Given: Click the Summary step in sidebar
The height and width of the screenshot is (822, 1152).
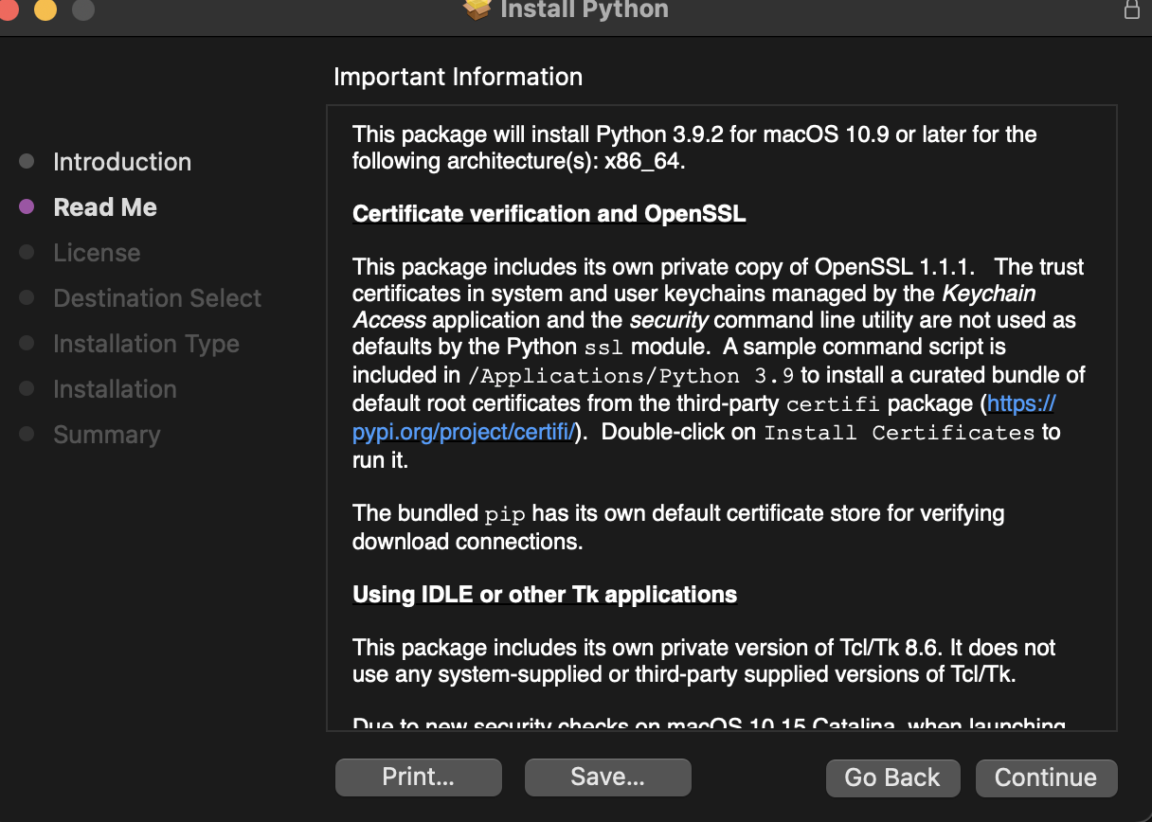Looking at the screenshot, I should (107, 435).
